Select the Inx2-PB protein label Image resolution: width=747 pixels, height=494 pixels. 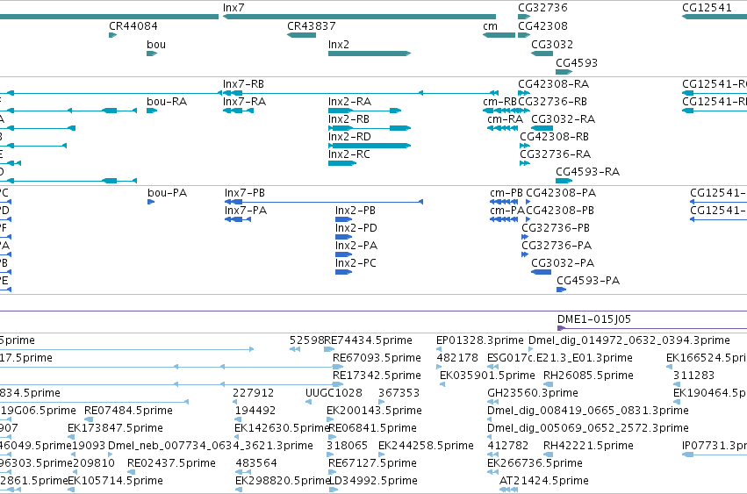pyautogui.click(x=355, y=211)
